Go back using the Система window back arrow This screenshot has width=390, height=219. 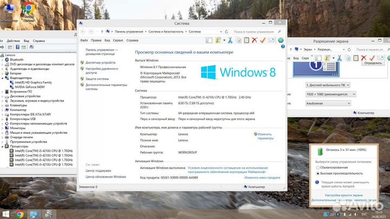[83, 31]
